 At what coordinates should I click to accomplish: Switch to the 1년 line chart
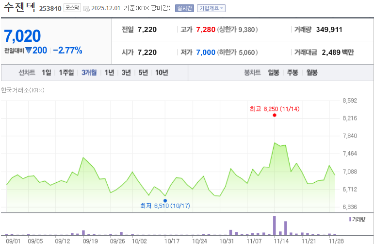point(109,72)
